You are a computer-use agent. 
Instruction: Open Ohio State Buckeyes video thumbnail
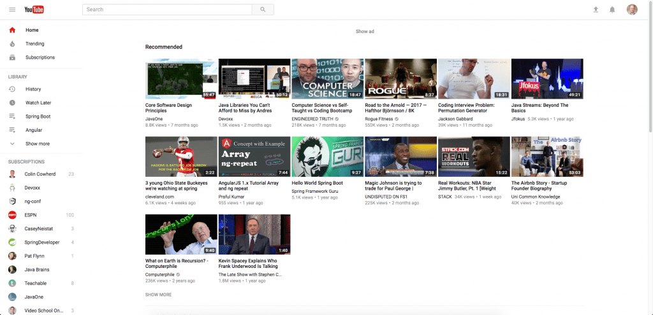(181, 157)
